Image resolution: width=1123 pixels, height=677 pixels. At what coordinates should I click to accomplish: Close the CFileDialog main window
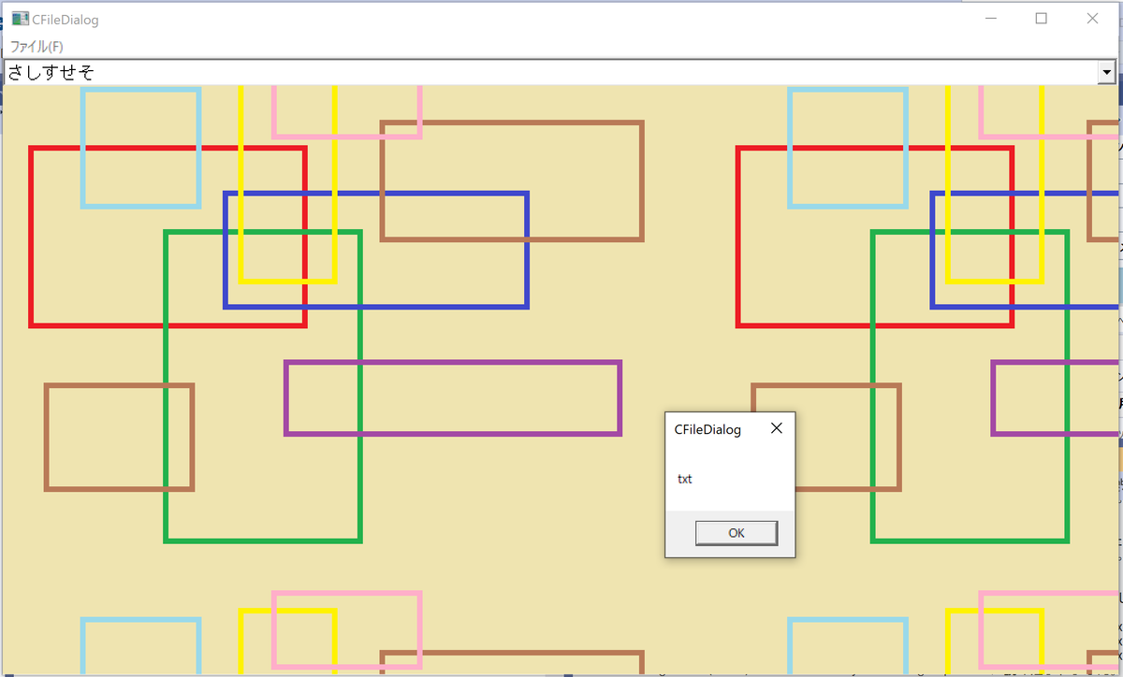[x=1092, y=18]
